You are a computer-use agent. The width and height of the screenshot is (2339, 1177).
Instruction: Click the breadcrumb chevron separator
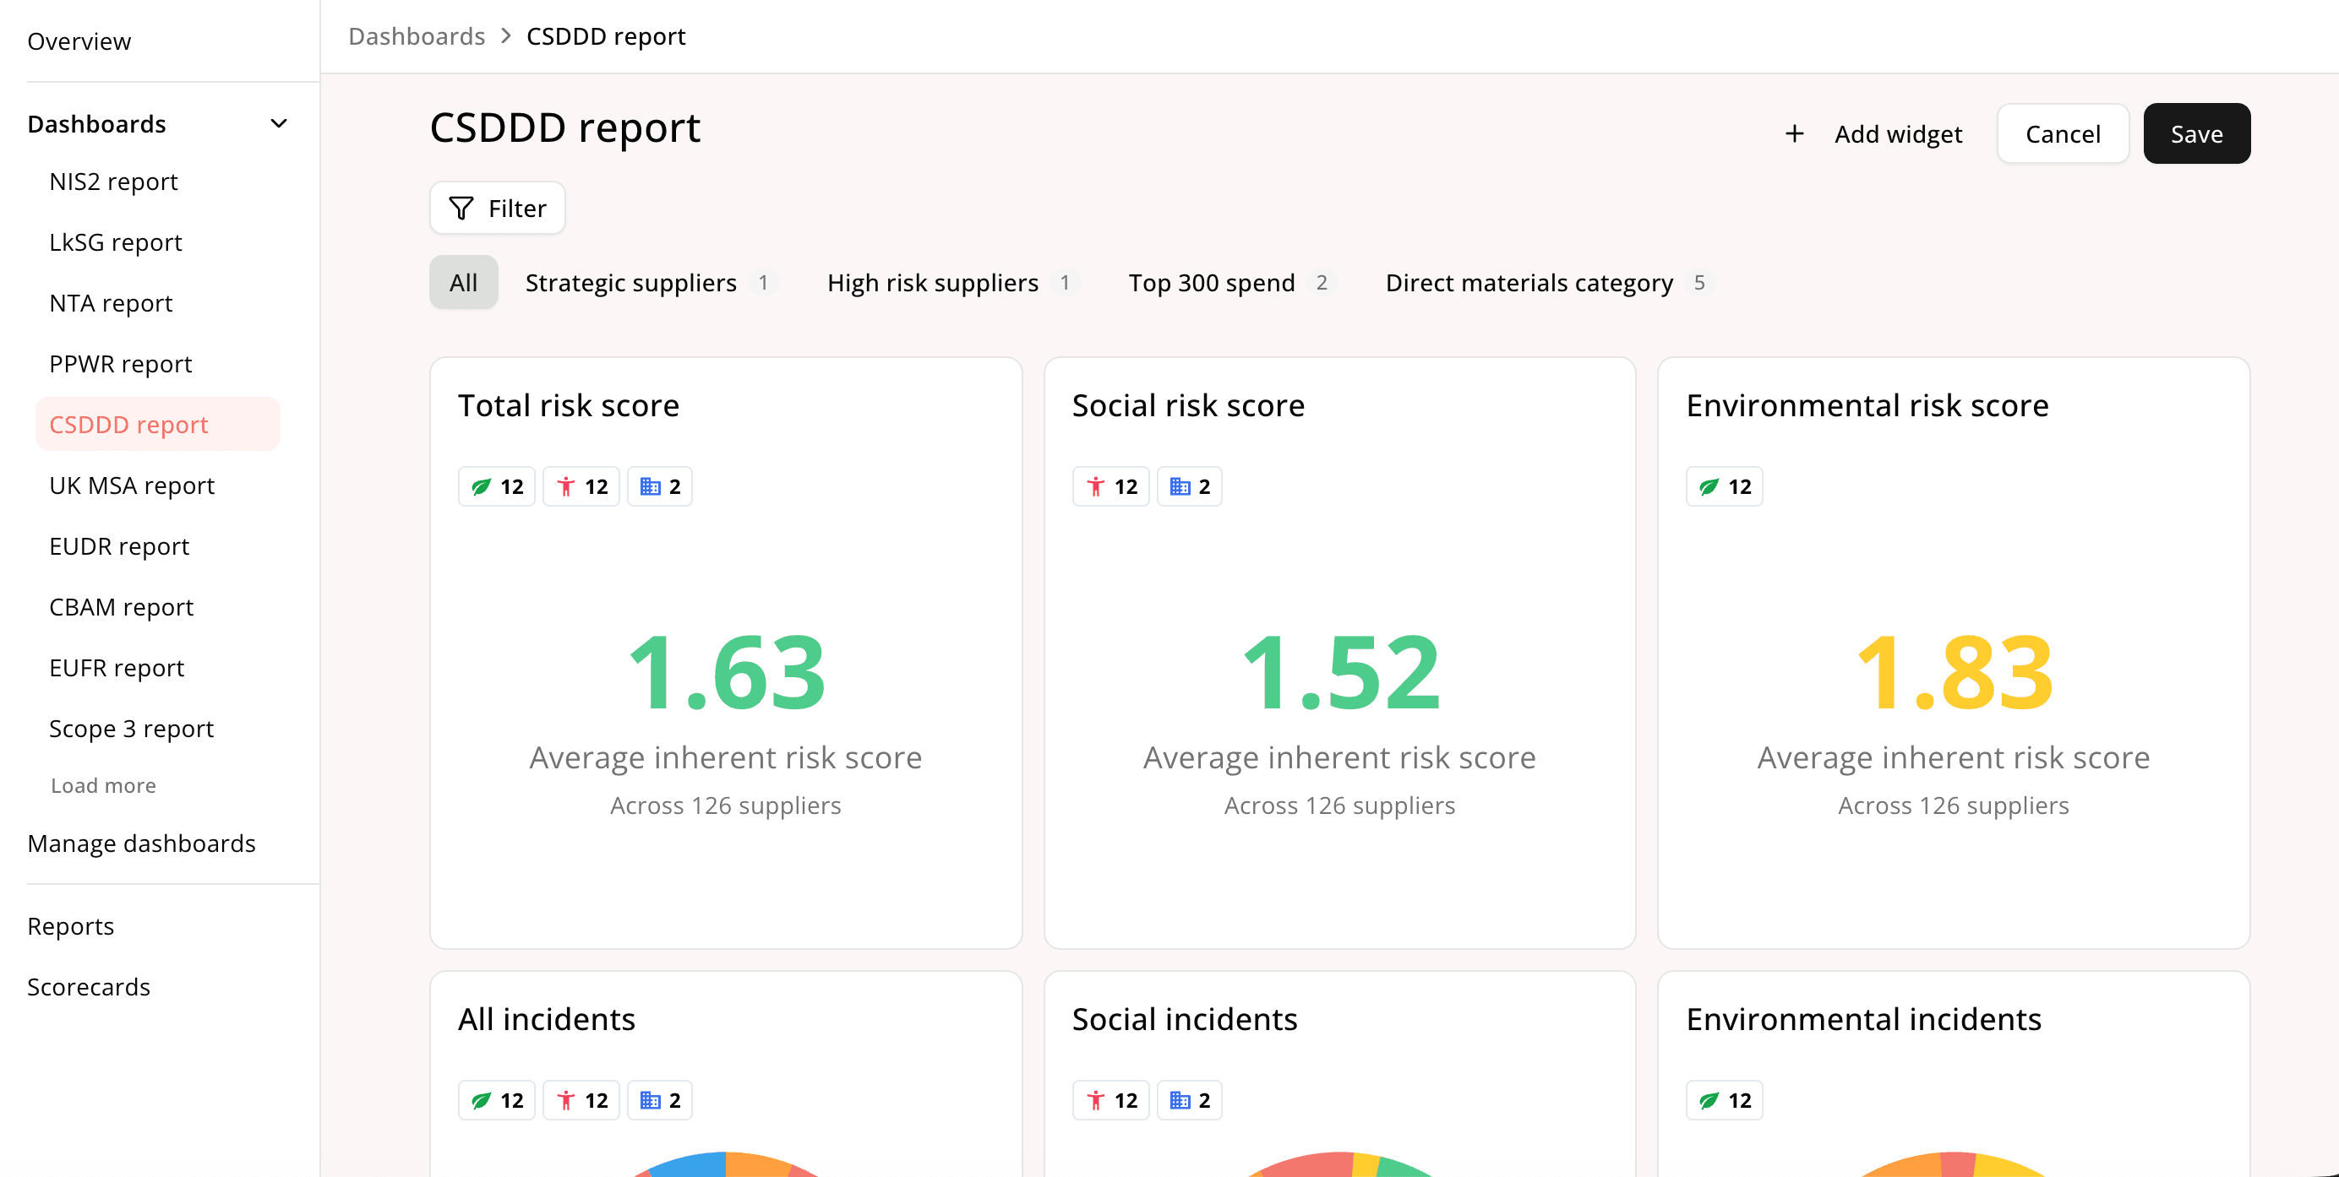[506, 36]
